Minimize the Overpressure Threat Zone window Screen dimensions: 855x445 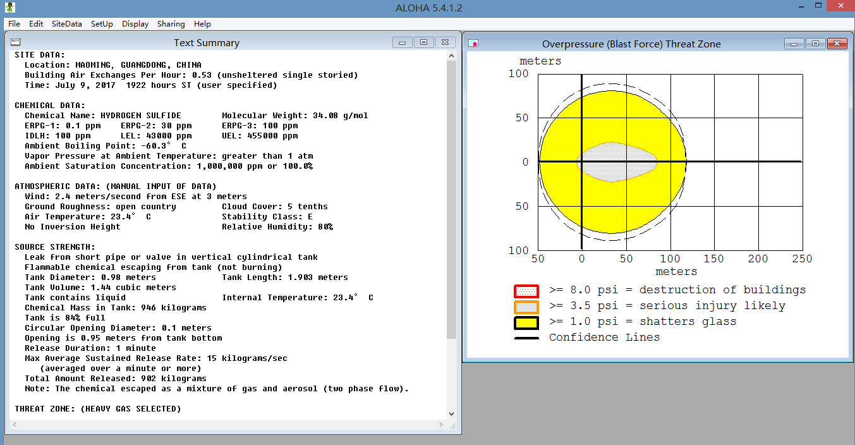[794, 44]
